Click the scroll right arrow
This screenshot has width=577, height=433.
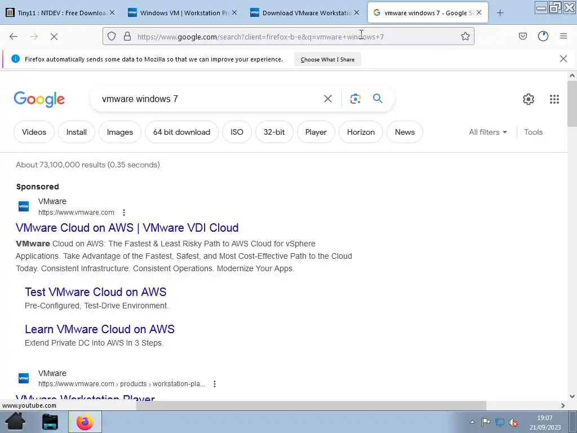(x=563, y=405)
